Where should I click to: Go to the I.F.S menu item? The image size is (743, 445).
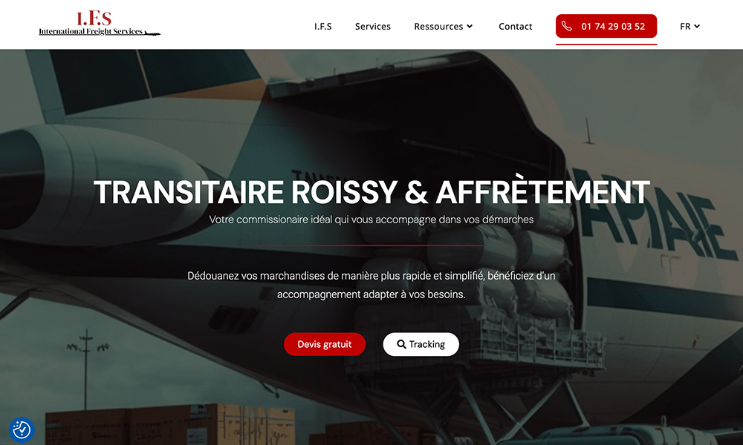click(322, 27)
